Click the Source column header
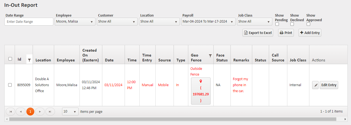This screenshot has height=125, width=351. pyautogui.click(x=164, y=60)
